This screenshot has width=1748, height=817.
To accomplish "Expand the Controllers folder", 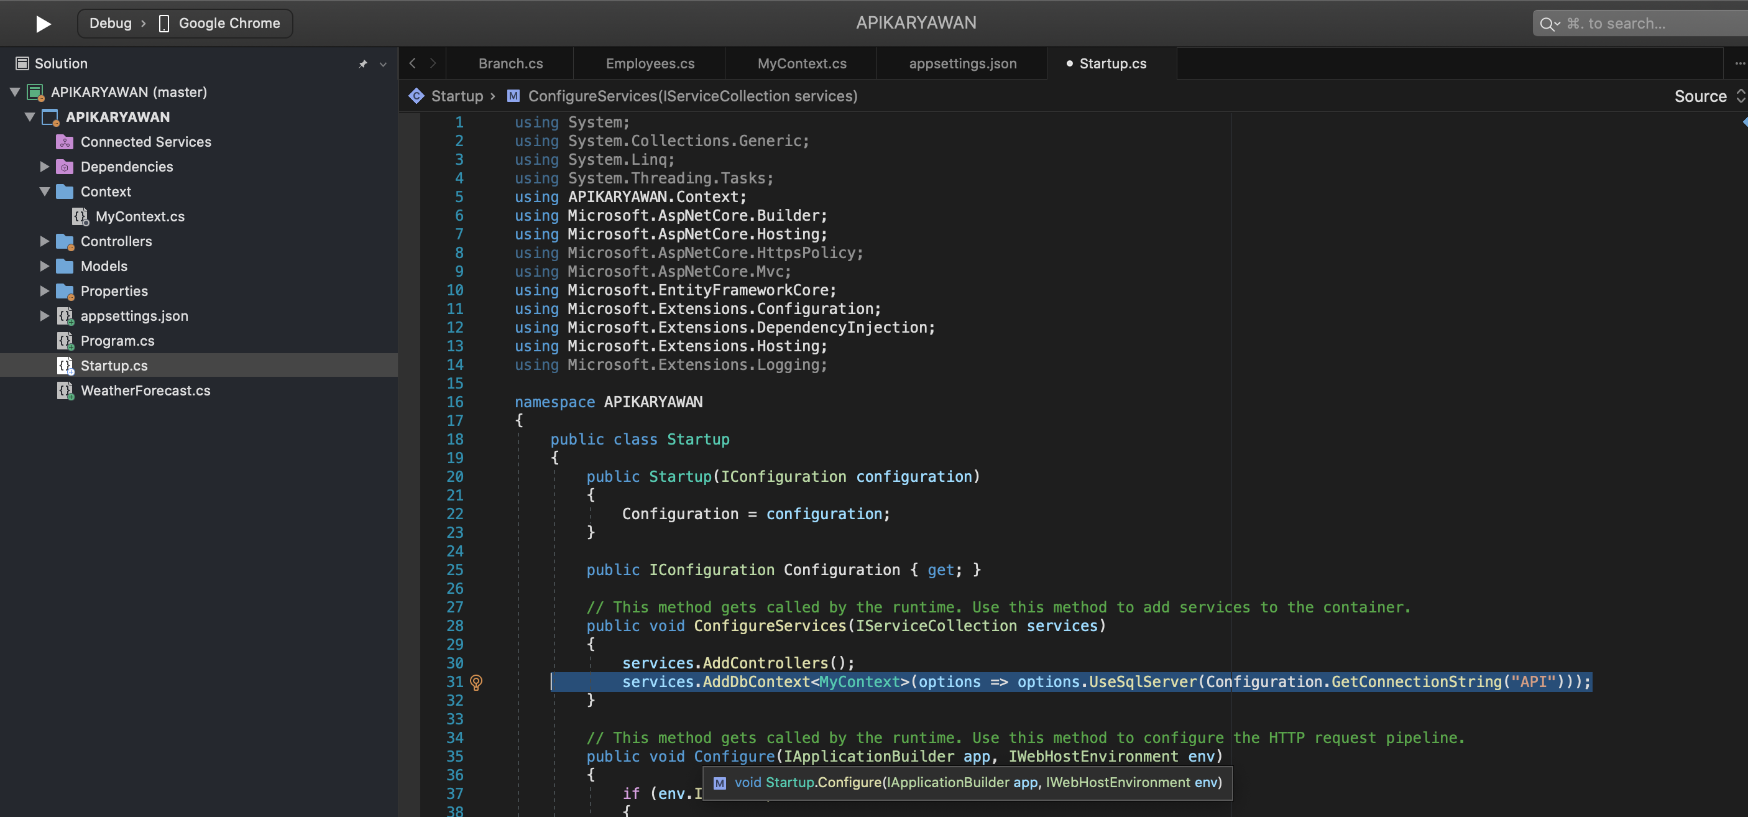I will pyautogui.click(x=45, y=241).
